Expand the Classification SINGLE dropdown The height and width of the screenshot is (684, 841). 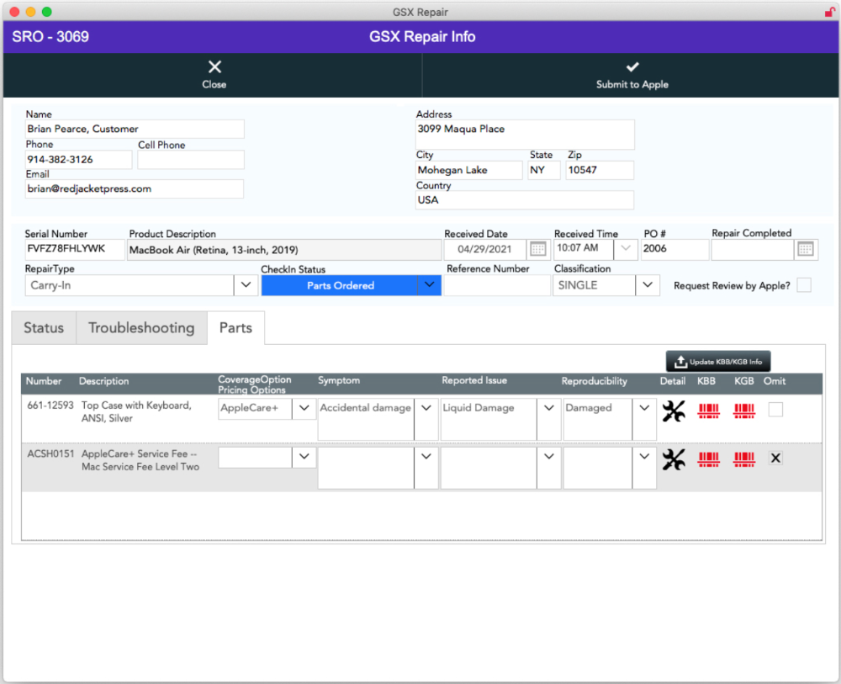pyautogui.click(x=647, y=285)
